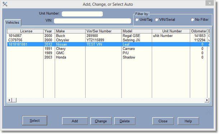Click the Unit Number column header

point(171,31)
